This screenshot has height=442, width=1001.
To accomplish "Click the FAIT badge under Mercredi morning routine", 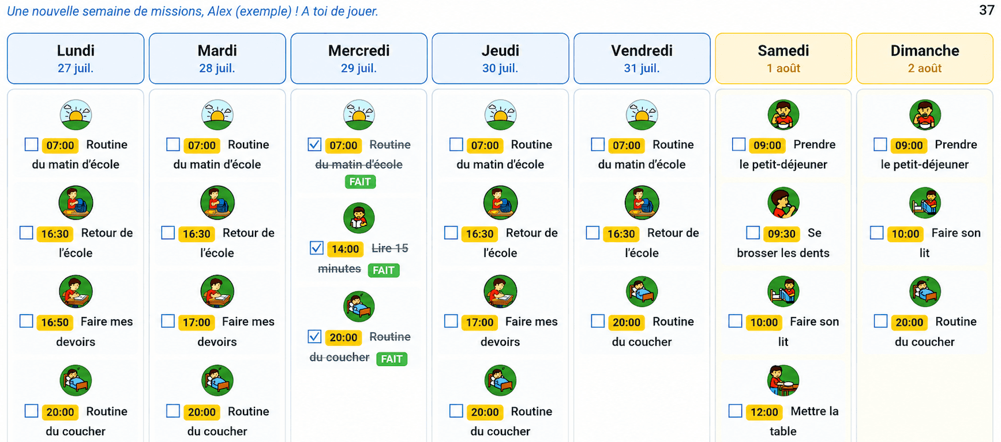I will (360, 182).
